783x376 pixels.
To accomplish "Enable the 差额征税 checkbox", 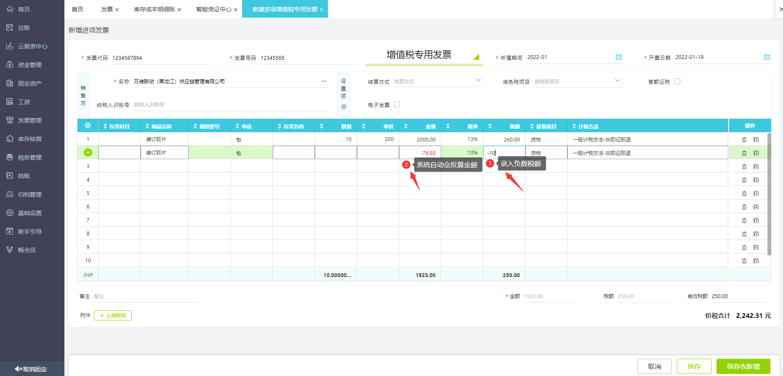I will (677, 81).
